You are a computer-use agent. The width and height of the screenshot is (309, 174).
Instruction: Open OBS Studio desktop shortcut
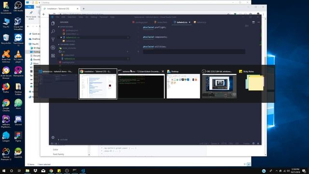(x=18, y=6)
